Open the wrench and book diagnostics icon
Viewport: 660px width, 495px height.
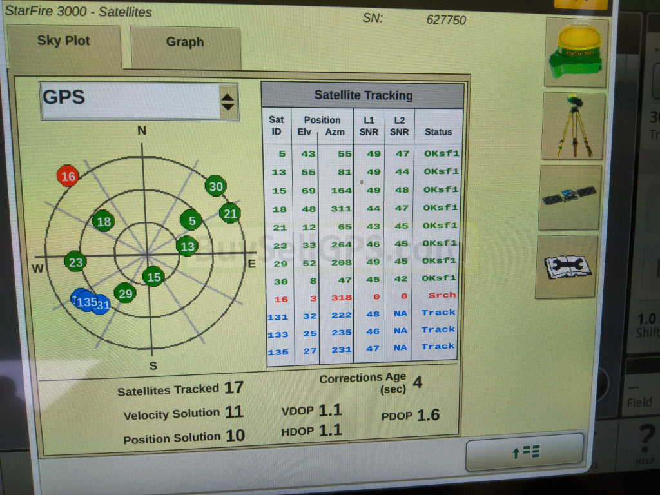tap(566, 266)
